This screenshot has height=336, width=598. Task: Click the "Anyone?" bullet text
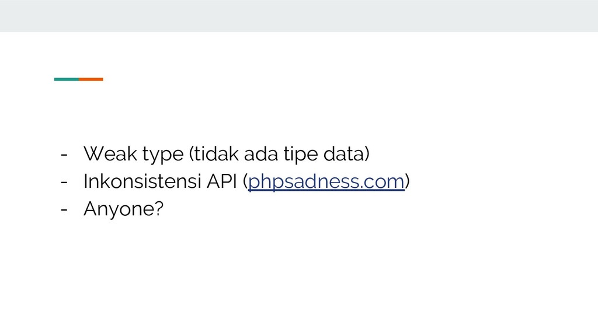click(x=123, y=209)
